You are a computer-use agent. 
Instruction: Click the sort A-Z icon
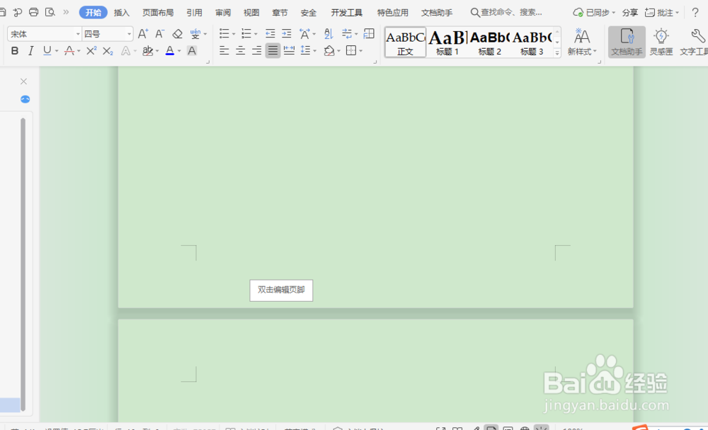pos(329,33)
